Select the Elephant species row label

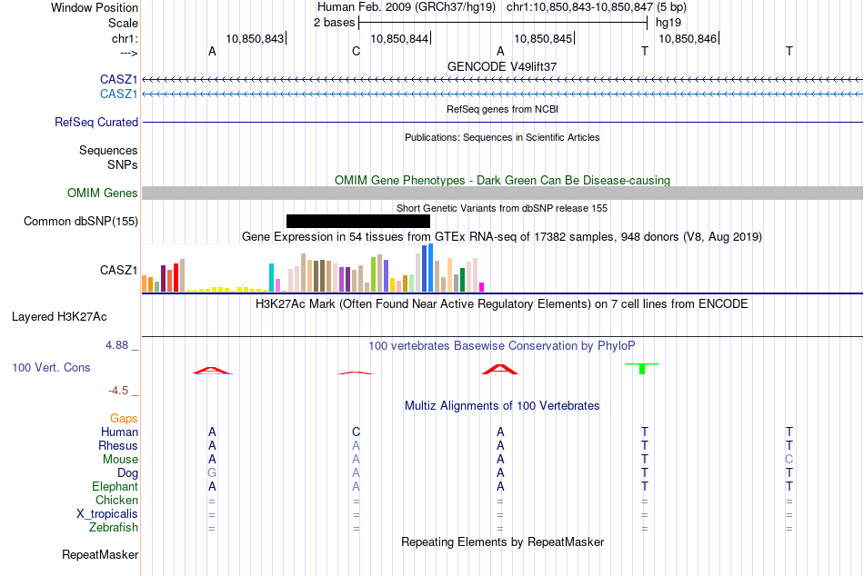[116, 486]
